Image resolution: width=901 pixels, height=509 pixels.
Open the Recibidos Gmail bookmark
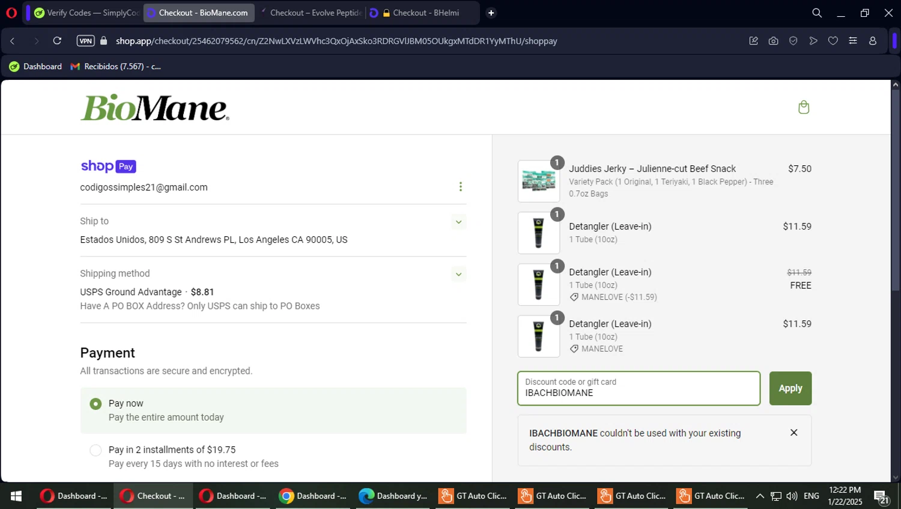[115, 66]
